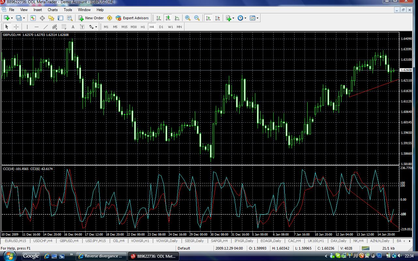Select the Fibonacci Retracement tool

click(64, 27)
